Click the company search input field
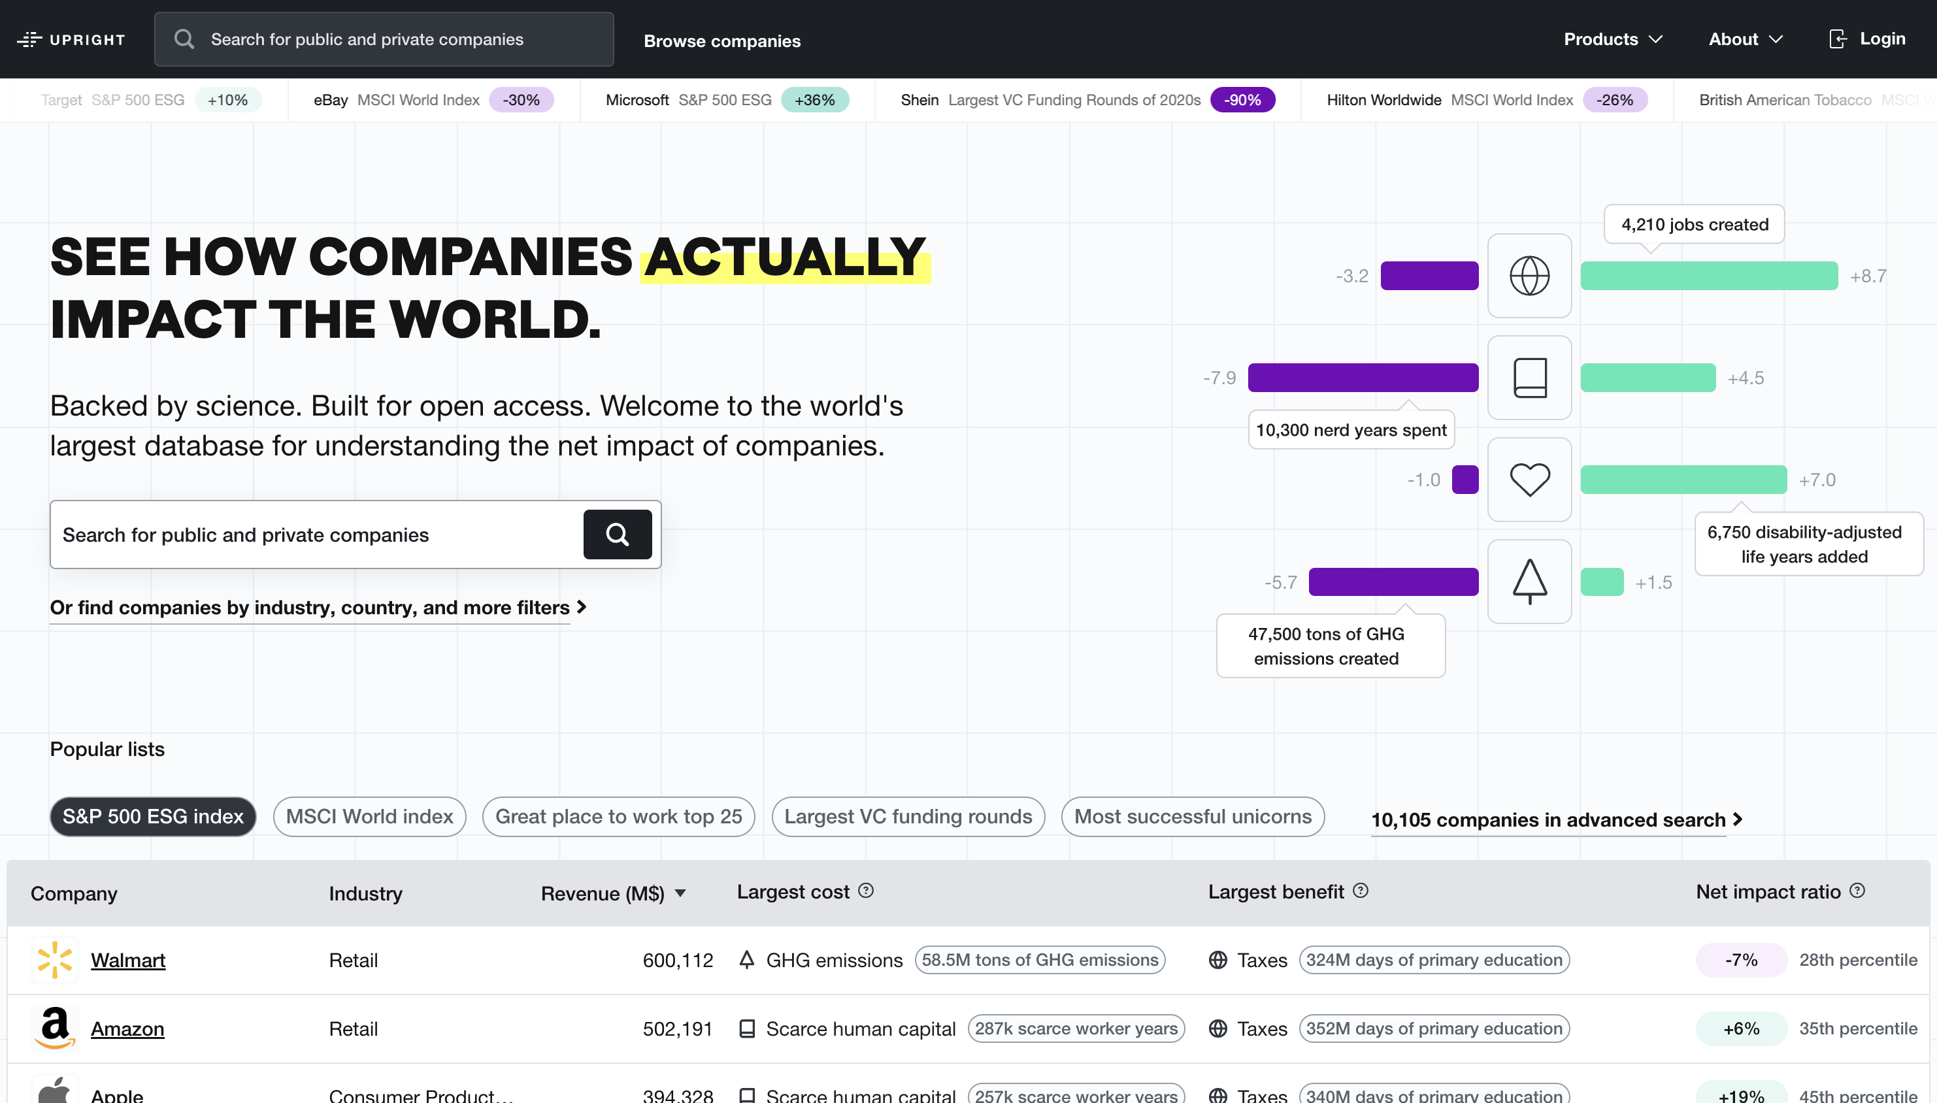Viewport: 1937px width, 1103px height. pos(303,534)
